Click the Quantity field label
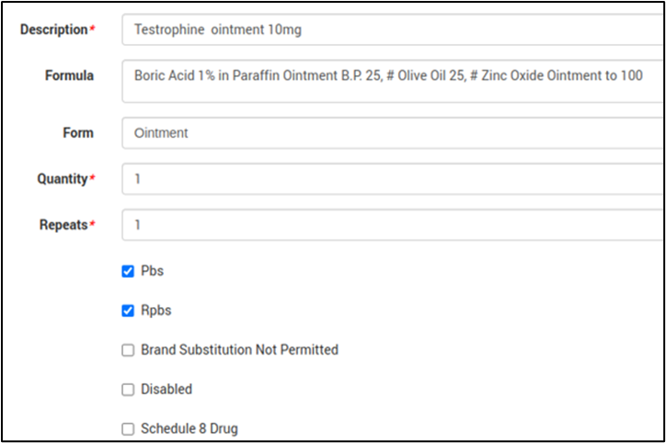This screenshot has height=443, width=666. pos(62,178)
